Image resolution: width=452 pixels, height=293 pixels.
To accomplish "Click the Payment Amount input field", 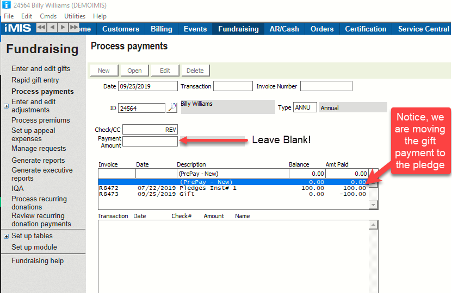I will pos(150,142).
